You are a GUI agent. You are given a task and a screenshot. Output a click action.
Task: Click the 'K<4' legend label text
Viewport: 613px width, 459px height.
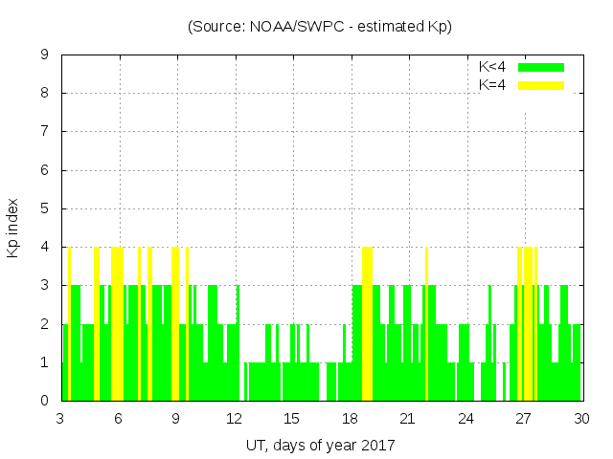tap(492, 67)
